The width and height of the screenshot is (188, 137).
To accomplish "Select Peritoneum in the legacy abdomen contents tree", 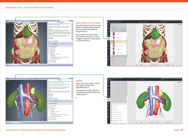I will click(x=53, y=56).
